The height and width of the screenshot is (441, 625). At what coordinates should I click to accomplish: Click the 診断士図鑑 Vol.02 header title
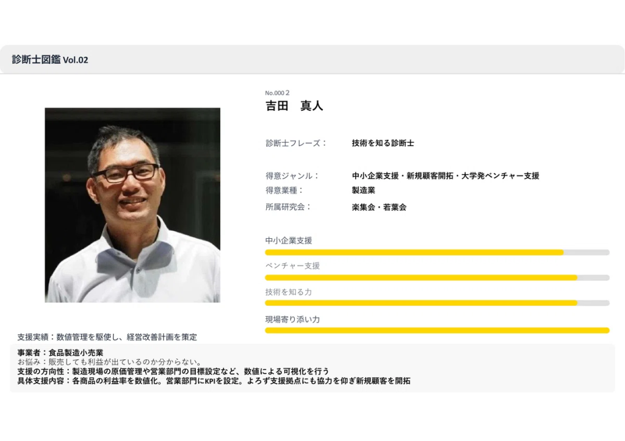point(50,60)
